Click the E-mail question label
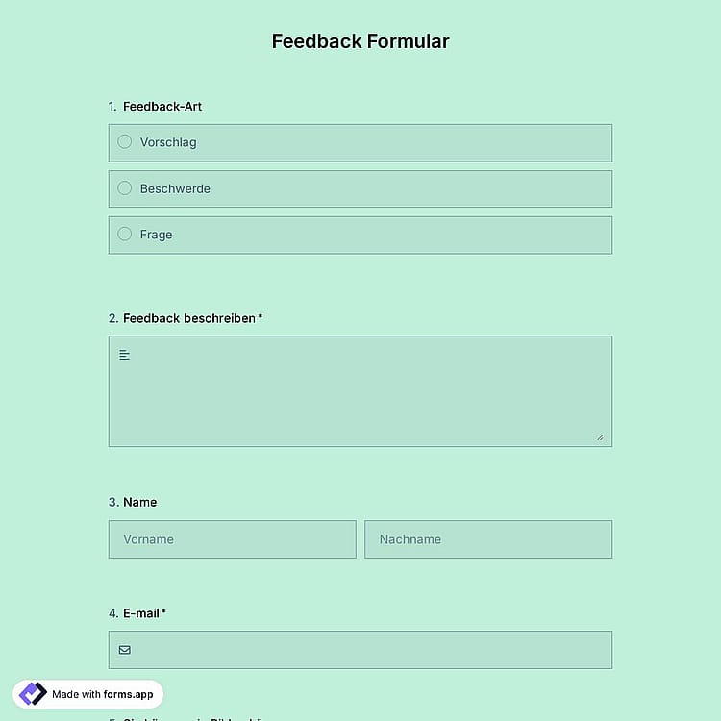 [x=140, y=613]
